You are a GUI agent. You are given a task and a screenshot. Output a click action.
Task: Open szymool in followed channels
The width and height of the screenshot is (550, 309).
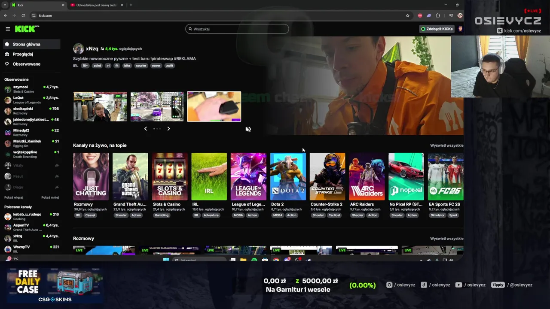coord(31,89)
